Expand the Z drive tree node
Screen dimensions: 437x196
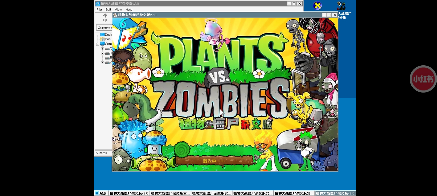pyautogui.click(x=102, y=63)
